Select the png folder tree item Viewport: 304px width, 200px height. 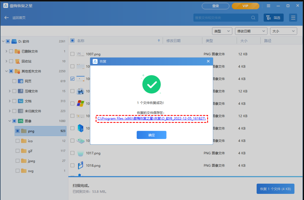point(40,131)
